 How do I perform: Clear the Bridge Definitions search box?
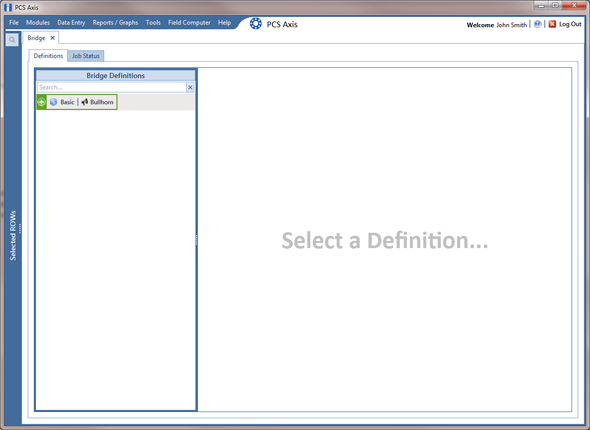click(190, 87)
